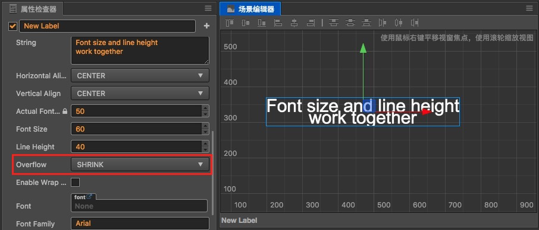The image size is (539, 230).
Task: Open the Horizontal Align dropdown
Action: click(x=140, y=75)
